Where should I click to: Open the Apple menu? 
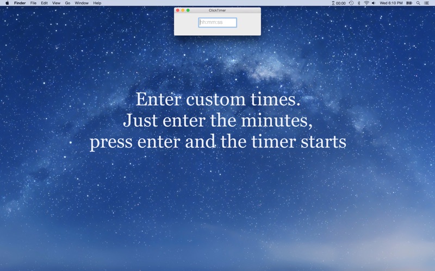(x=7, y=3)
